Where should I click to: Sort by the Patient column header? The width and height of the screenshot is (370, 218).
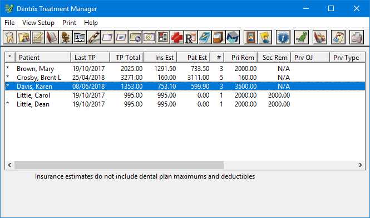click(x=43, y=57)
